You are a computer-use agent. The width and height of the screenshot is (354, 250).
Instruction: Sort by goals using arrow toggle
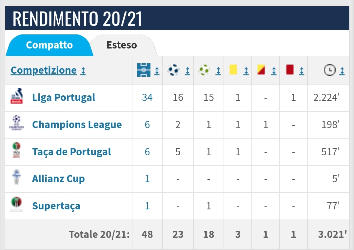(x=187, y=71)
